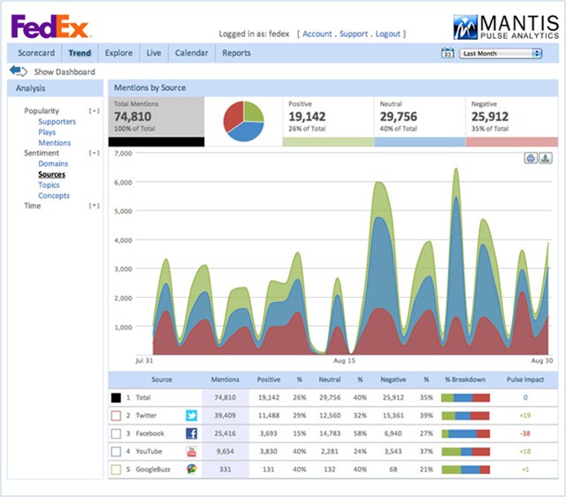This screenshot has height=497, width=566.
Task: Click the GoogleBuzz icon in the table
Action: pos(191,469)
